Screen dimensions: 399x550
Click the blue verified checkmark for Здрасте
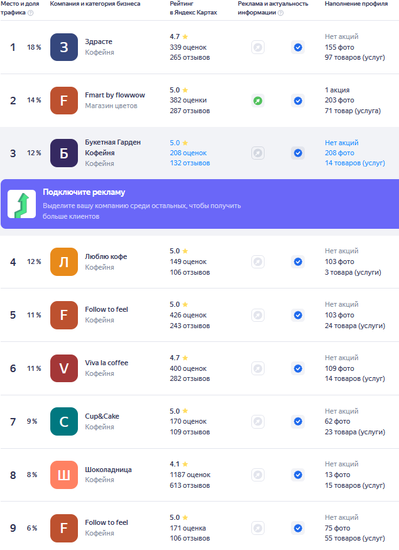298,47
